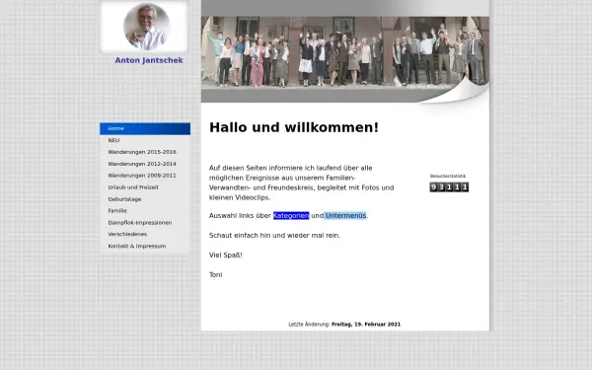
Task: Click the date Freitag, 19. Februar 2021
Action: point(366,324)
